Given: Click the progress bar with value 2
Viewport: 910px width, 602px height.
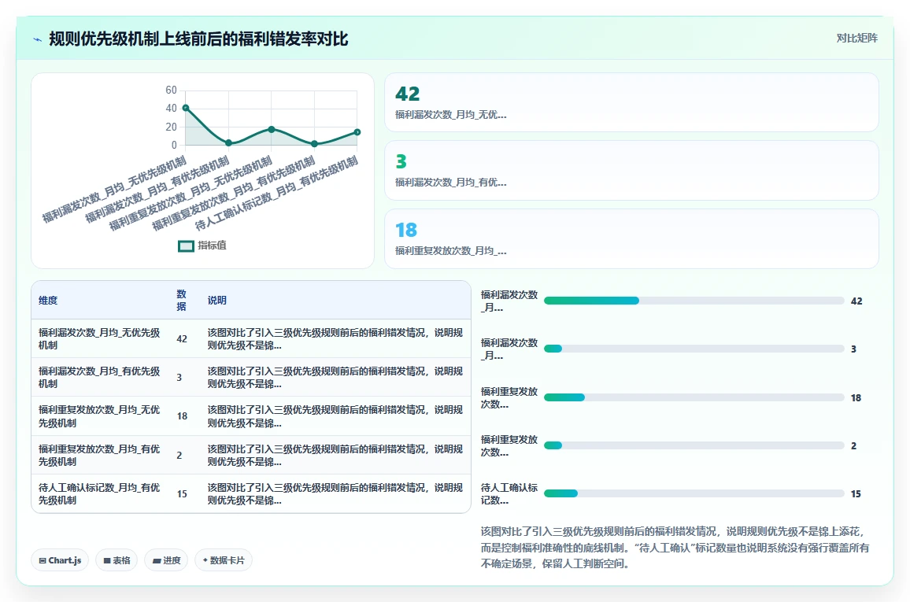Looking at the screenshot, I should click(694, 445).
